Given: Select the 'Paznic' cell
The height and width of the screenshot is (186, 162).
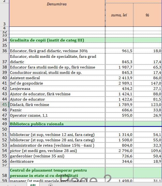Looking at the screenshot, I should [57, 110].
